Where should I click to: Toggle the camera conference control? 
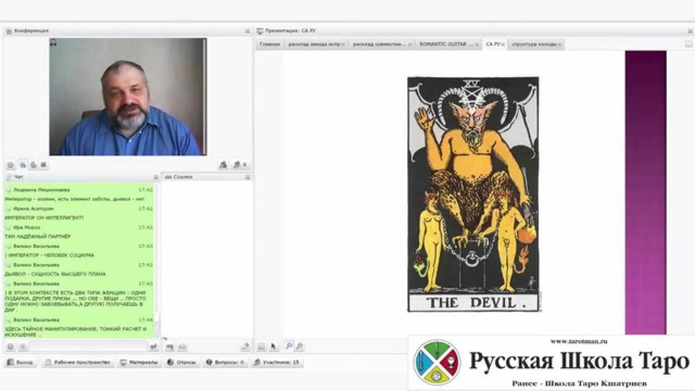point(43,165)
